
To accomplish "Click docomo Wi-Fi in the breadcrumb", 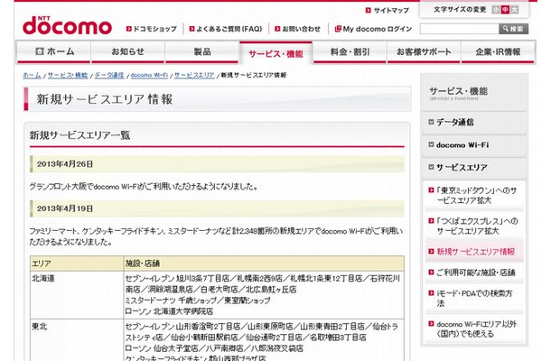I will point(149,75).
